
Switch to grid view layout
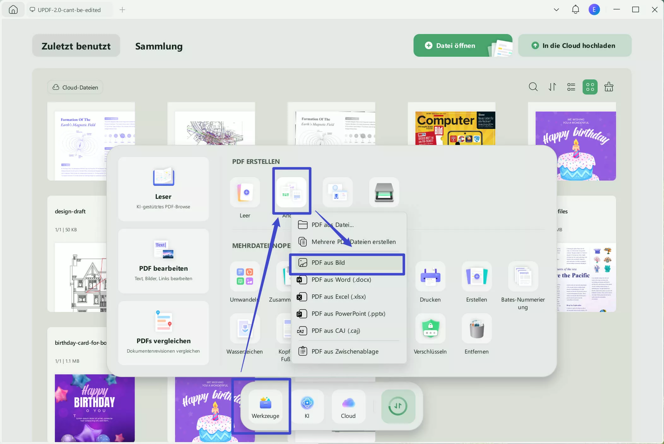[x=590, y=87]
